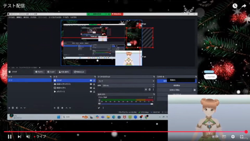Click the プロパティ button in source toolbar
The width and height of the screenshot is (250, 141).
39,72
